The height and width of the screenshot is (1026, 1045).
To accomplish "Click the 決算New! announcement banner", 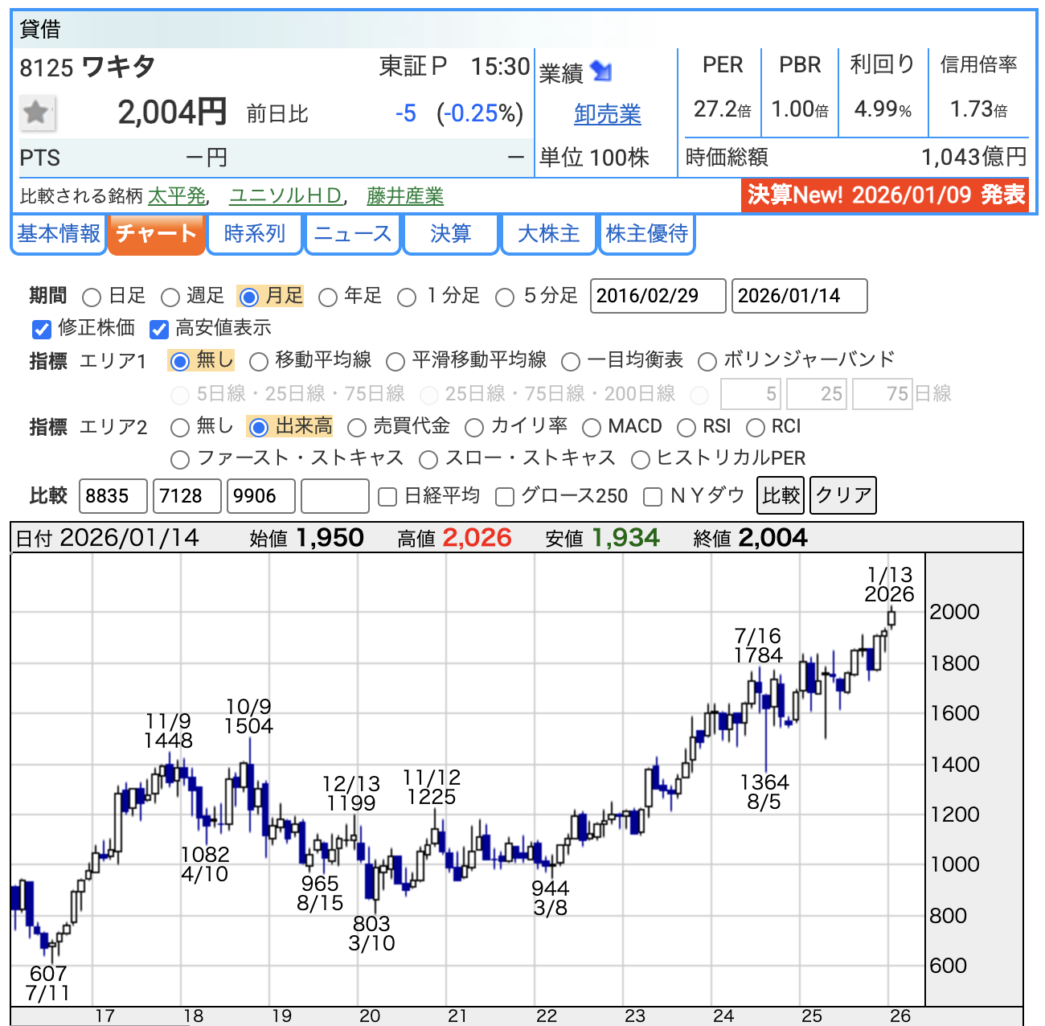I will click(885, 195).
